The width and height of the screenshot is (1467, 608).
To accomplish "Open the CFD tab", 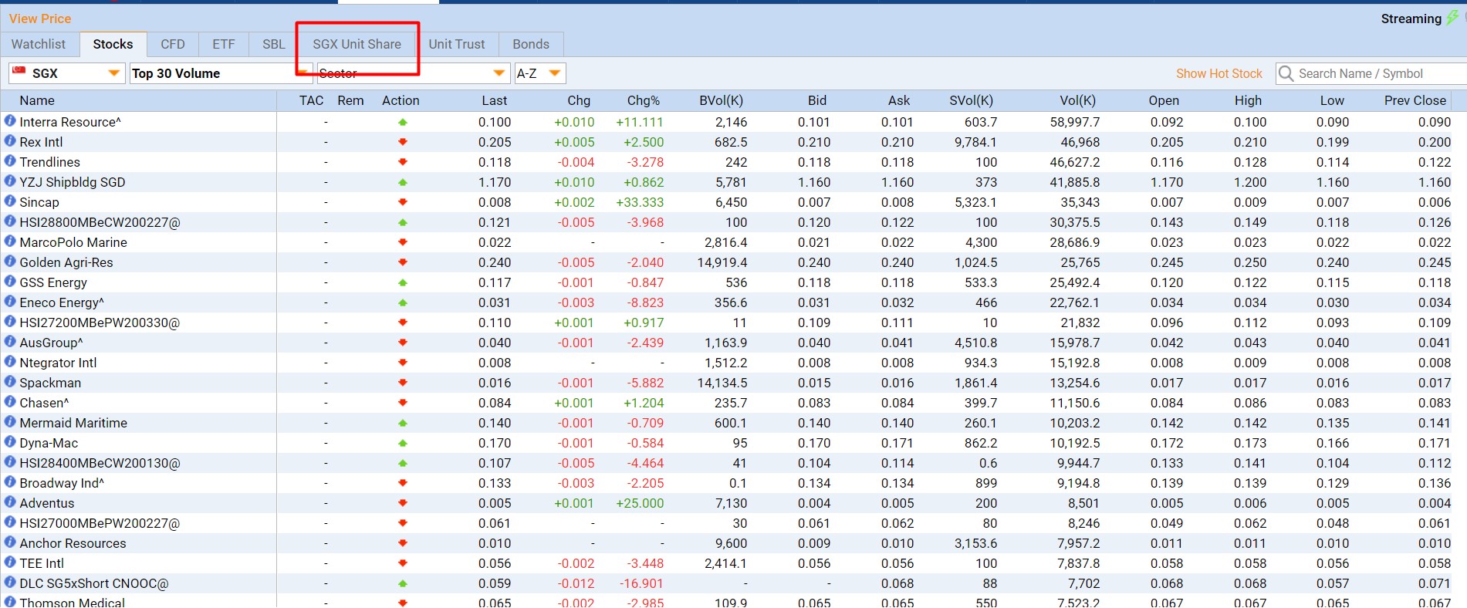I will click(x=173, y=44).
